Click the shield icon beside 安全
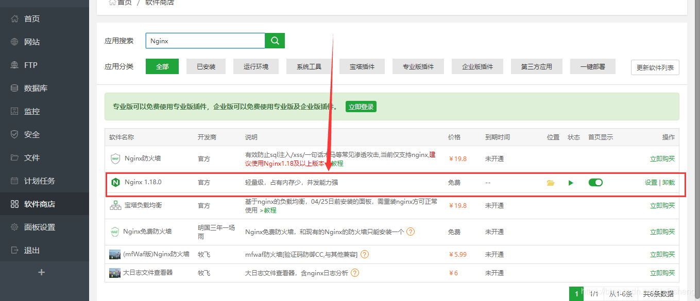Image resolution: width=700 pixels, height=301 pixels. coord(14,135)
